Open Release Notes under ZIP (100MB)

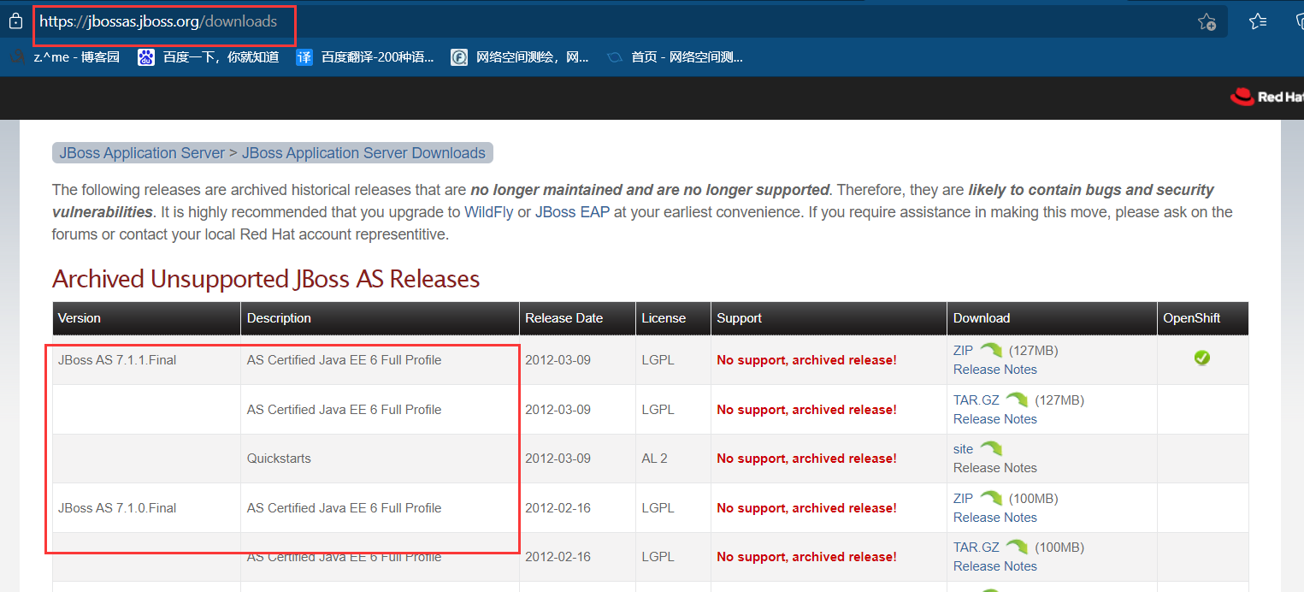click(995, 518)
